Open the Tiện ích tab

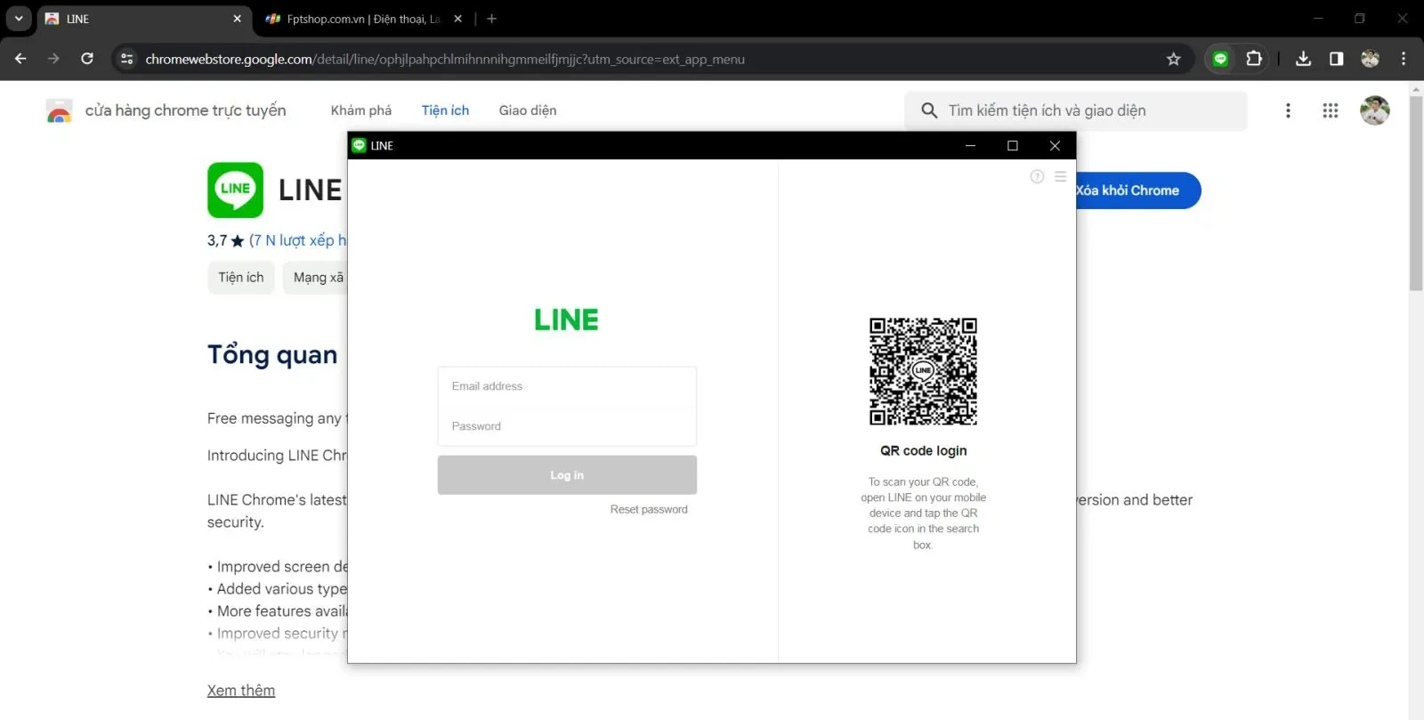(x=445, y=110)
